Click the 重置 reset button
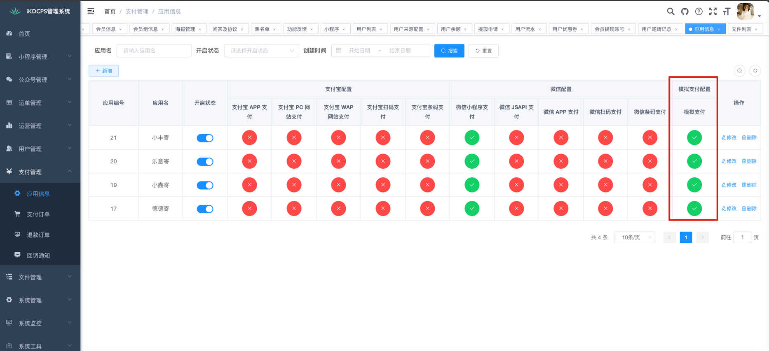 pos(483,51)
